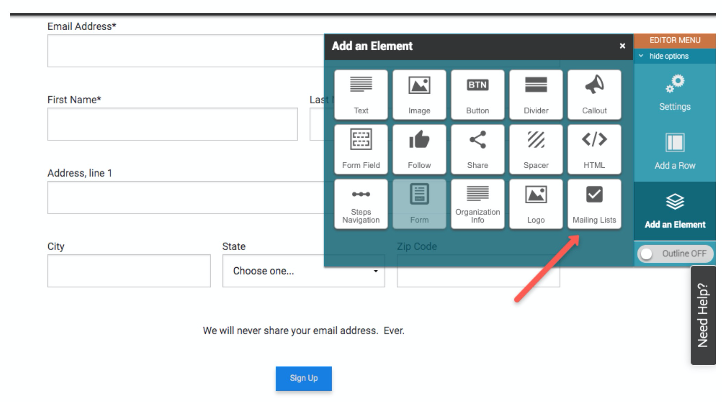Open the State dropdown
The height and width of the screenshot is (402, 722).
tap(303, 271)
